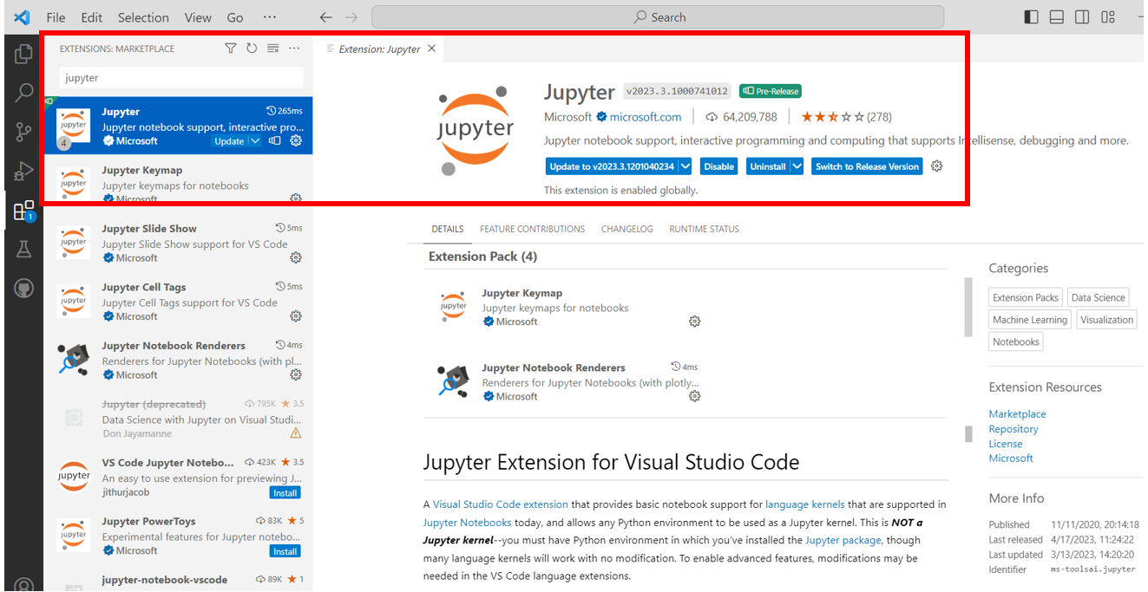Toggle the primary side bar layout
This screenshot has width=1148, height=592.
pos(1031,17)
